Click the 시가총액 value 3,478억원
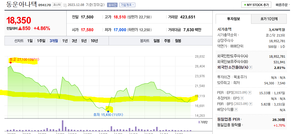Image resolution: width=293 pixels, height=134 pixels. 277,29
